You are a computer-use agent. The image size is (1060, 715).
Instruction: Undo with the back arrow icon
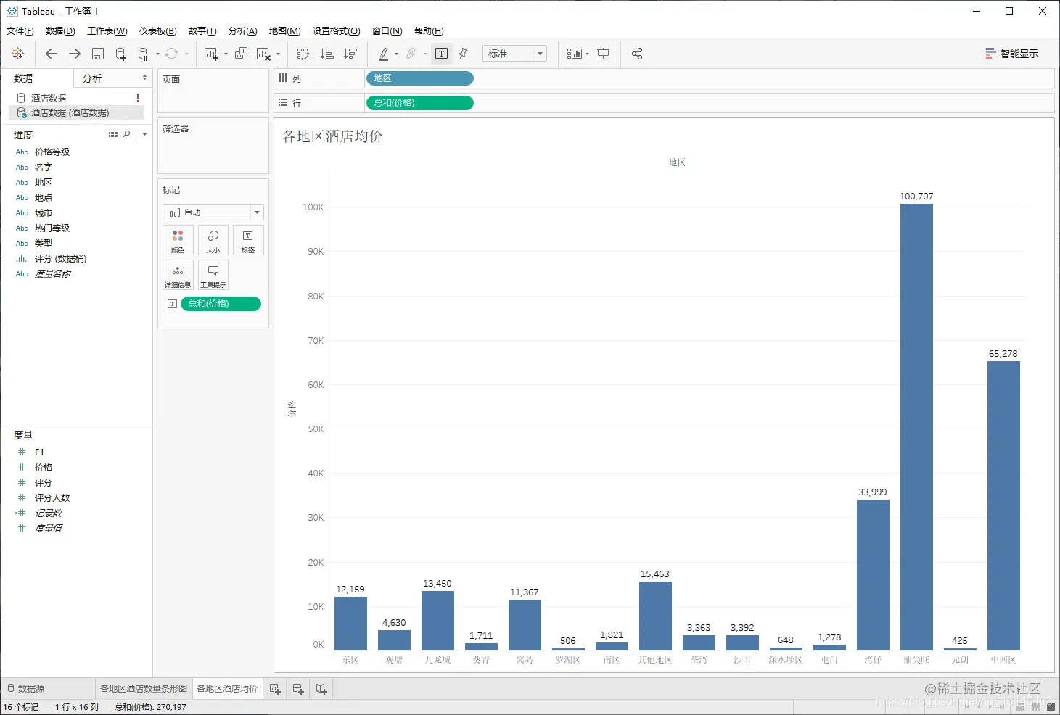[x=51, y=54]
